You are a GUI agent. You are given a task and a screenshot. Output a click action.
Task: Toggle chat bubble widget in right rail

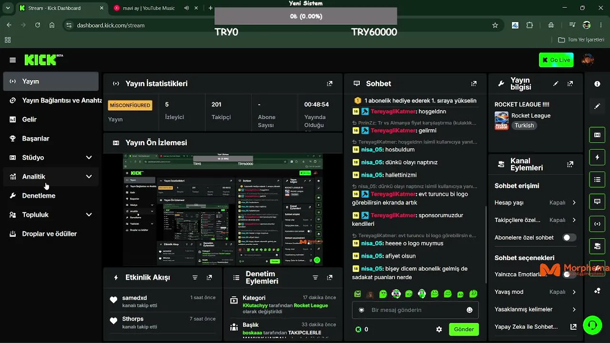(597, 202)
